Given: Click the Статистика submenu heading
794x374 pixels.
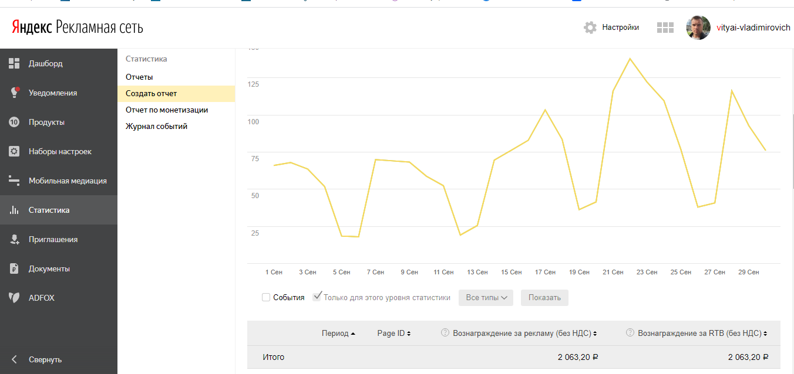Looking at the screenshot, I should click(146, 59).
